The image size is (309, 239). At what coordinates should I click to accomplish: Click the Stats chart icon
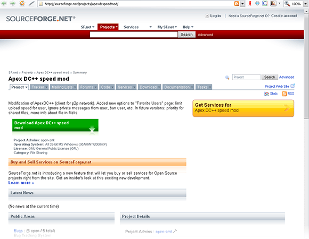[x=266, y=94]
